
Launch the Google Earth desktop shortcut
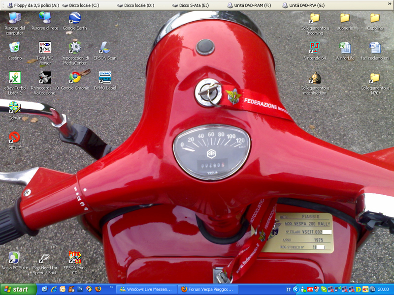click(x=75, y=21)
